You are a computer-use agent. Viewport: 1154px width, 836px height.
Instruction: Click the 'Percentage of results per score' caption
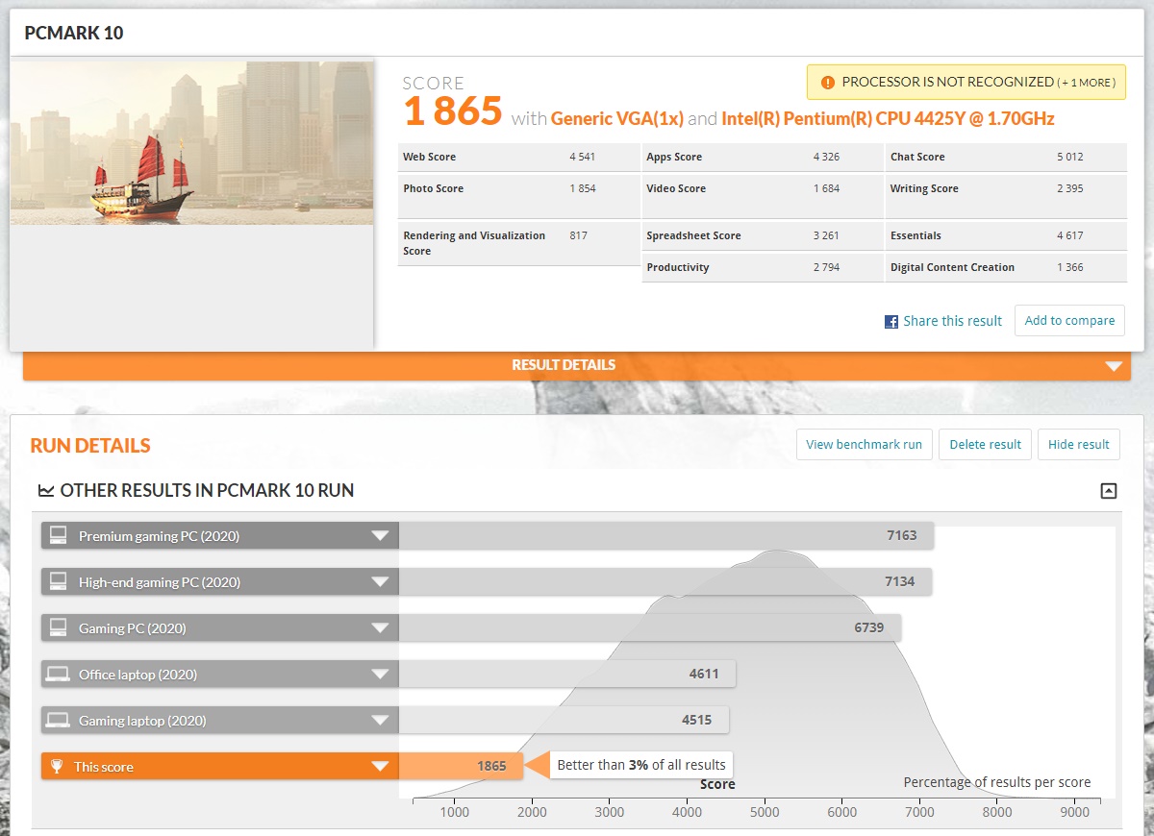(997, 782)
